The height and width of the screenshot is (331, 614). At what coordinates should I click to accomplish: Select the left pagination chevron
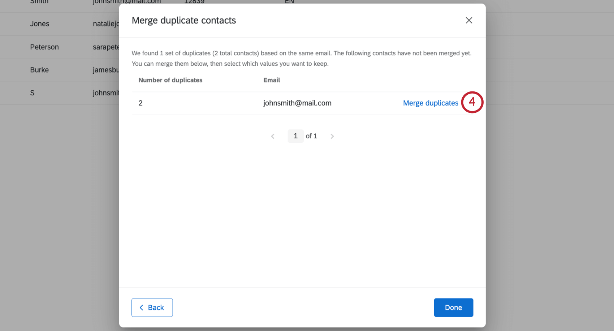273,136
